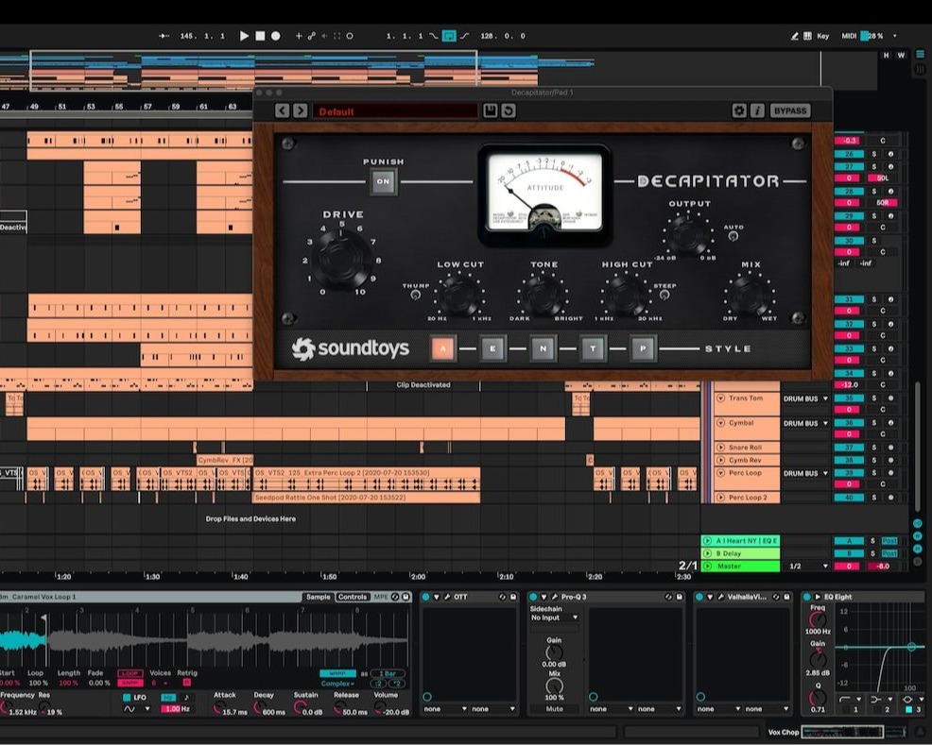Open Decapitator info button
The height and width of the screenshot is (745, 932).
[x=757, y=110]
